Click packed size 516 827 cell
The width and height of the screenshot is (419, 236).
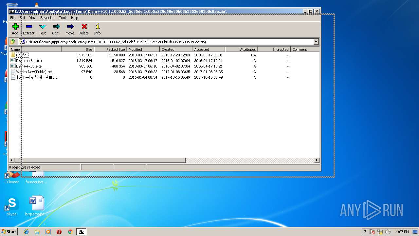tap(118, 61)
